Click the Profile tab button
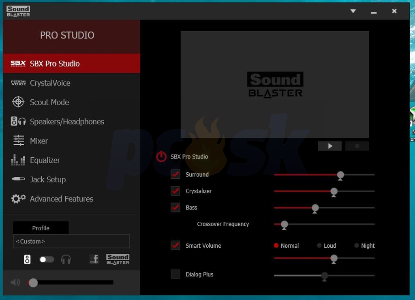 point(41,228)
